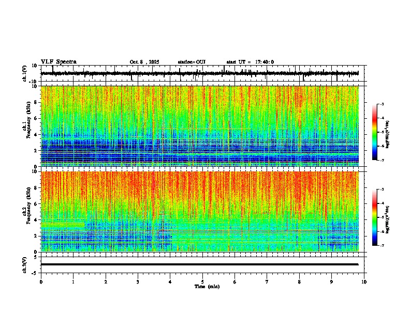Click time axis tick label '3'
410x316 pixels.
coord(138,282)
